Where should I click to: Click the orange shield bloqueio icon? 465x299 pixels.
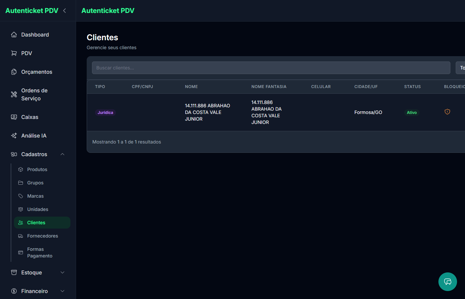coord(447,112)
